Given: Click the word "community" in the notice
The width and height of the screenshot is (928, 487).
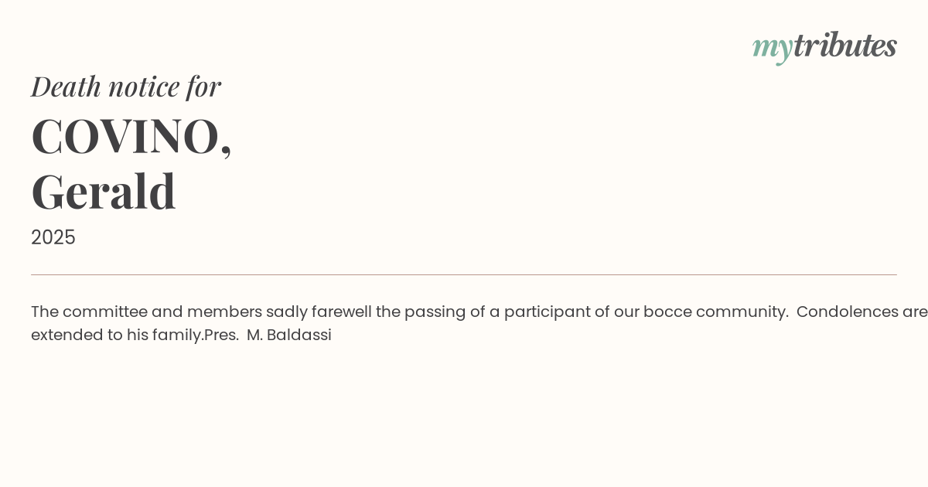Looking at the screenshot, I should click(x=741, y=312).
